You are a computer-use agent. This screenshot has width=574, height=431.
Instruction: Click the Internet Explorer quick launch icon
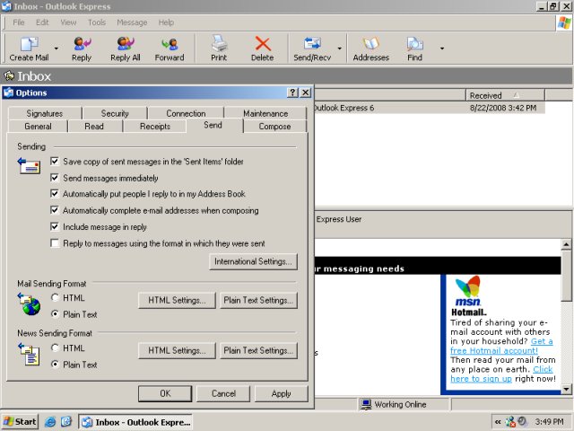pos(50,422)
